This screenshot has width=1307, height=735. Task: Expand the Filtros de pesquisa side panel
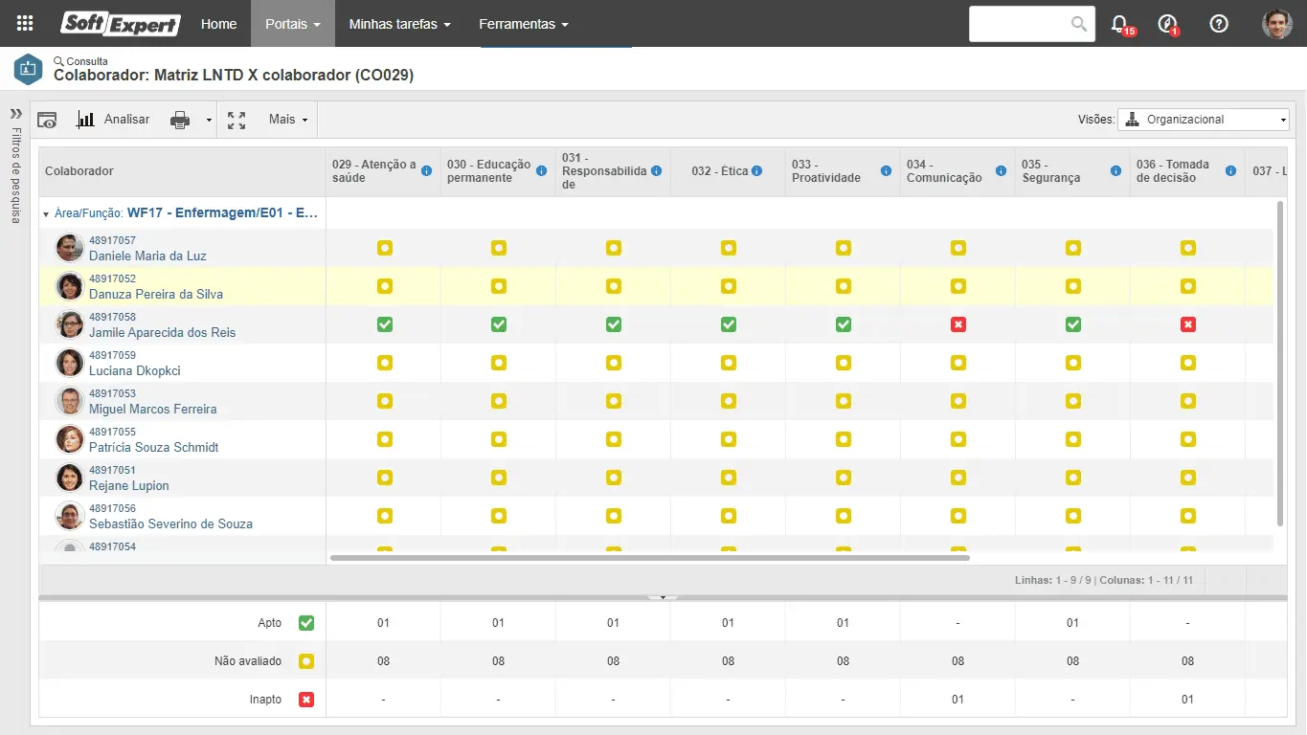point(15,112)
